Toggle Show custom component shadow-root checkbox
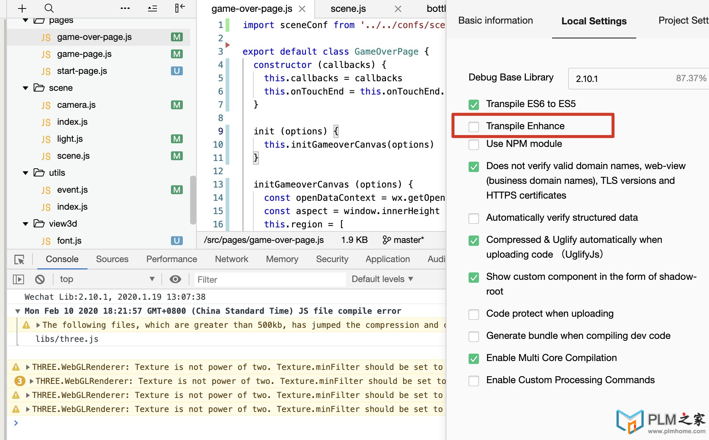709x440 pixels. point(474,277)
